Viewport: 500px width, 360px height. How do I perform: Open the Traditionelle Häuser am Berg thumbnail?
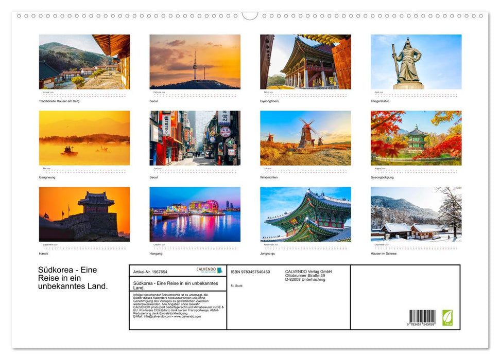(84, 61)
